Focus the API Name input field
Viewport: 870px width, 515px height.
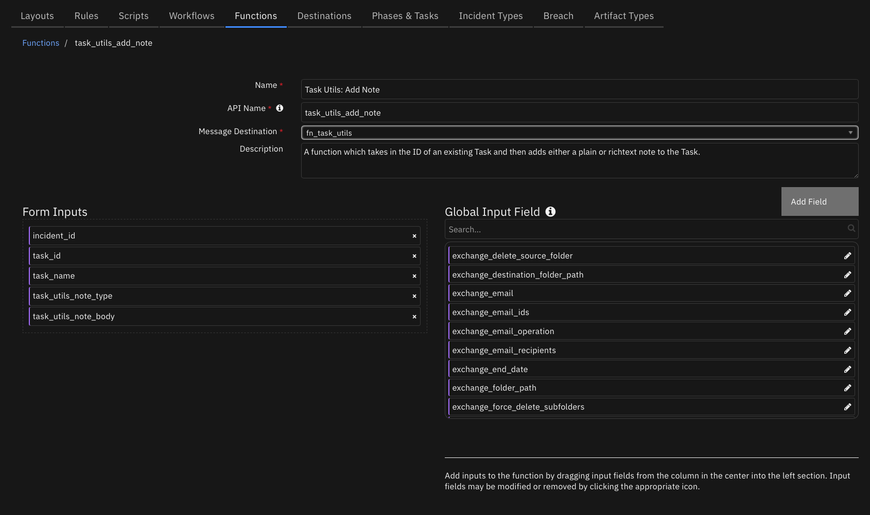pos(580,113)
